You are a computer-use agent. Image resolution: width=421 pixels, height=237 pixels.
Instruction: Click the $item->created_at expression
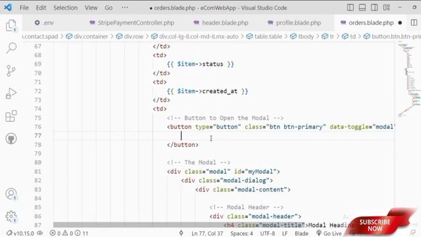(207, 91)
